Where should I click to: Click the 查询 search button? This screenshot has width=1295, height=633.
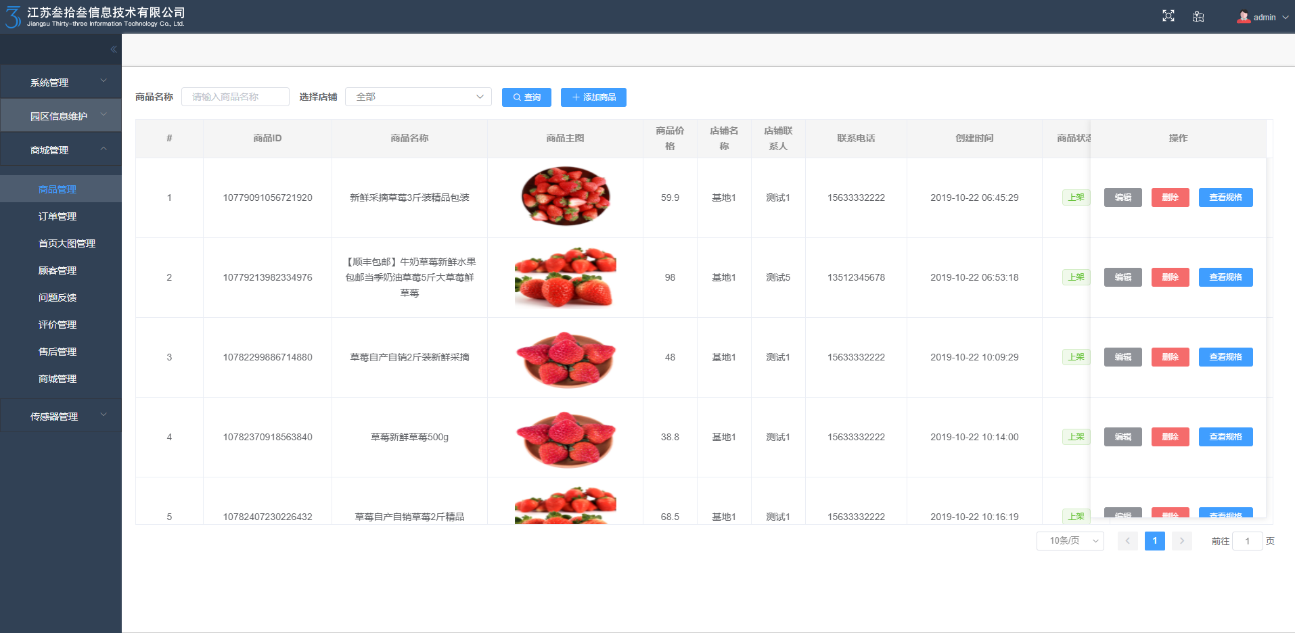coord(526,97)
